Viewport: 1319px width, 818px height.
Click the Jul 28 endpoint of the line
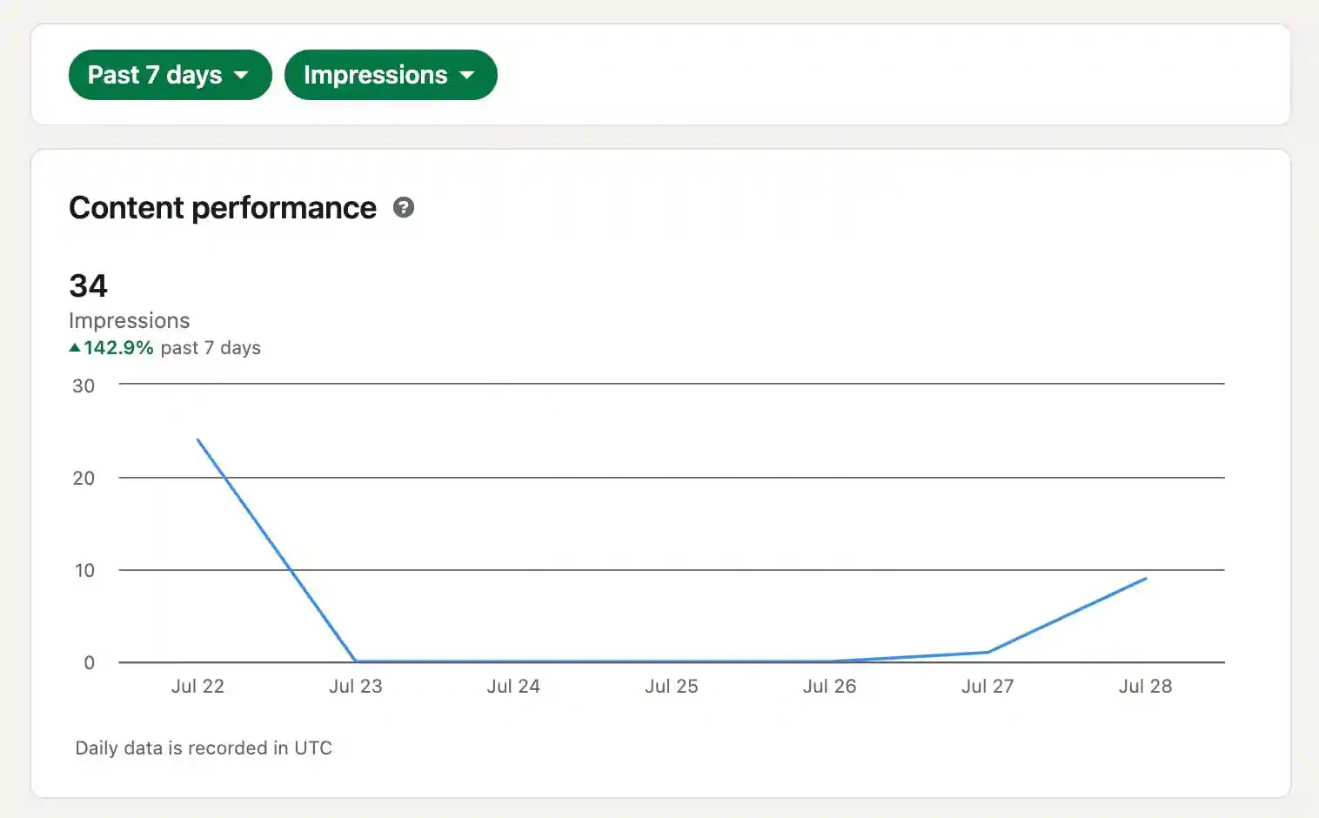[1145, 578]
